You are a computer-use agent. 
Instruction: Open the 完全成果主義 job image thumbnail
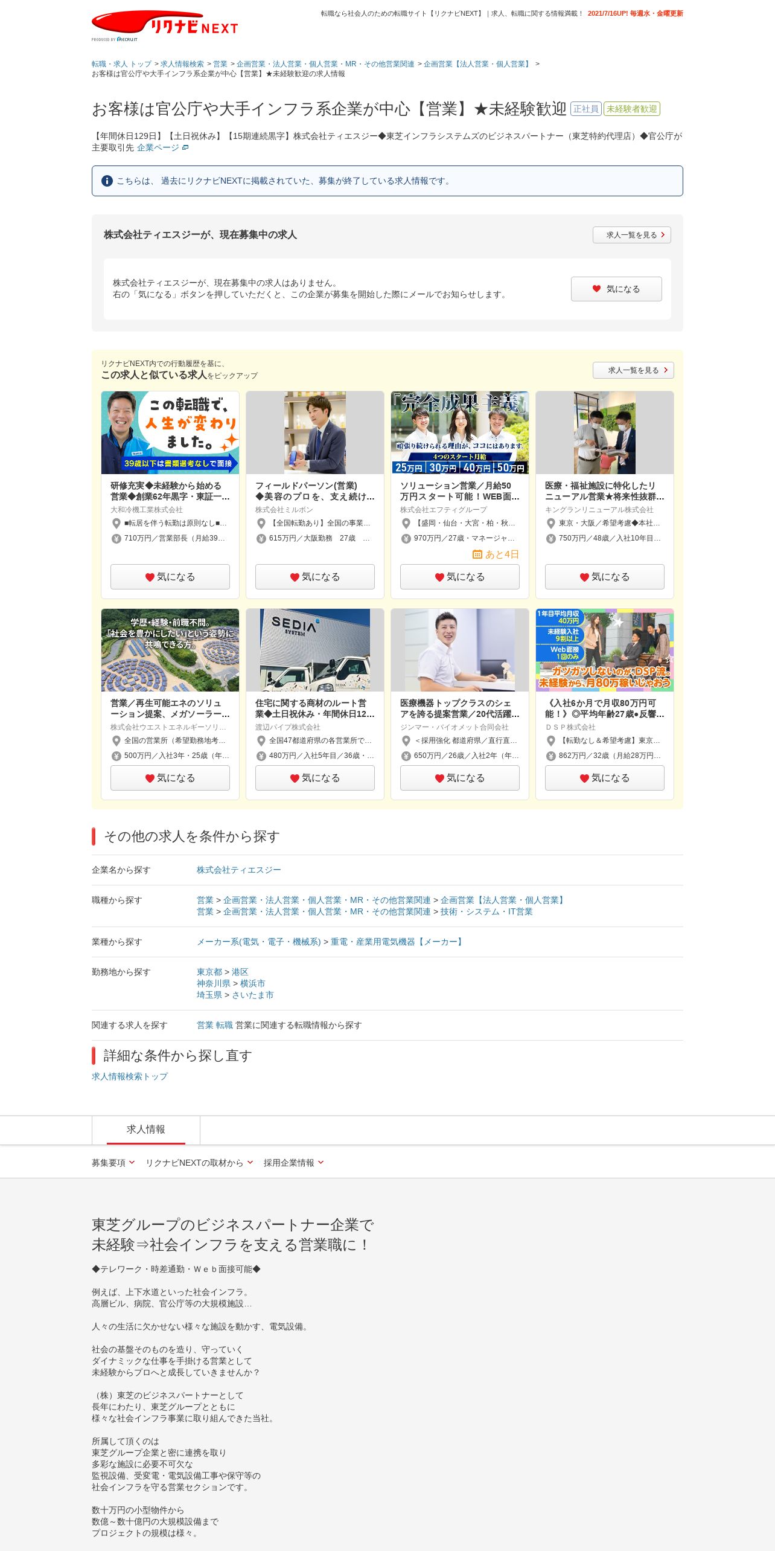460,432
